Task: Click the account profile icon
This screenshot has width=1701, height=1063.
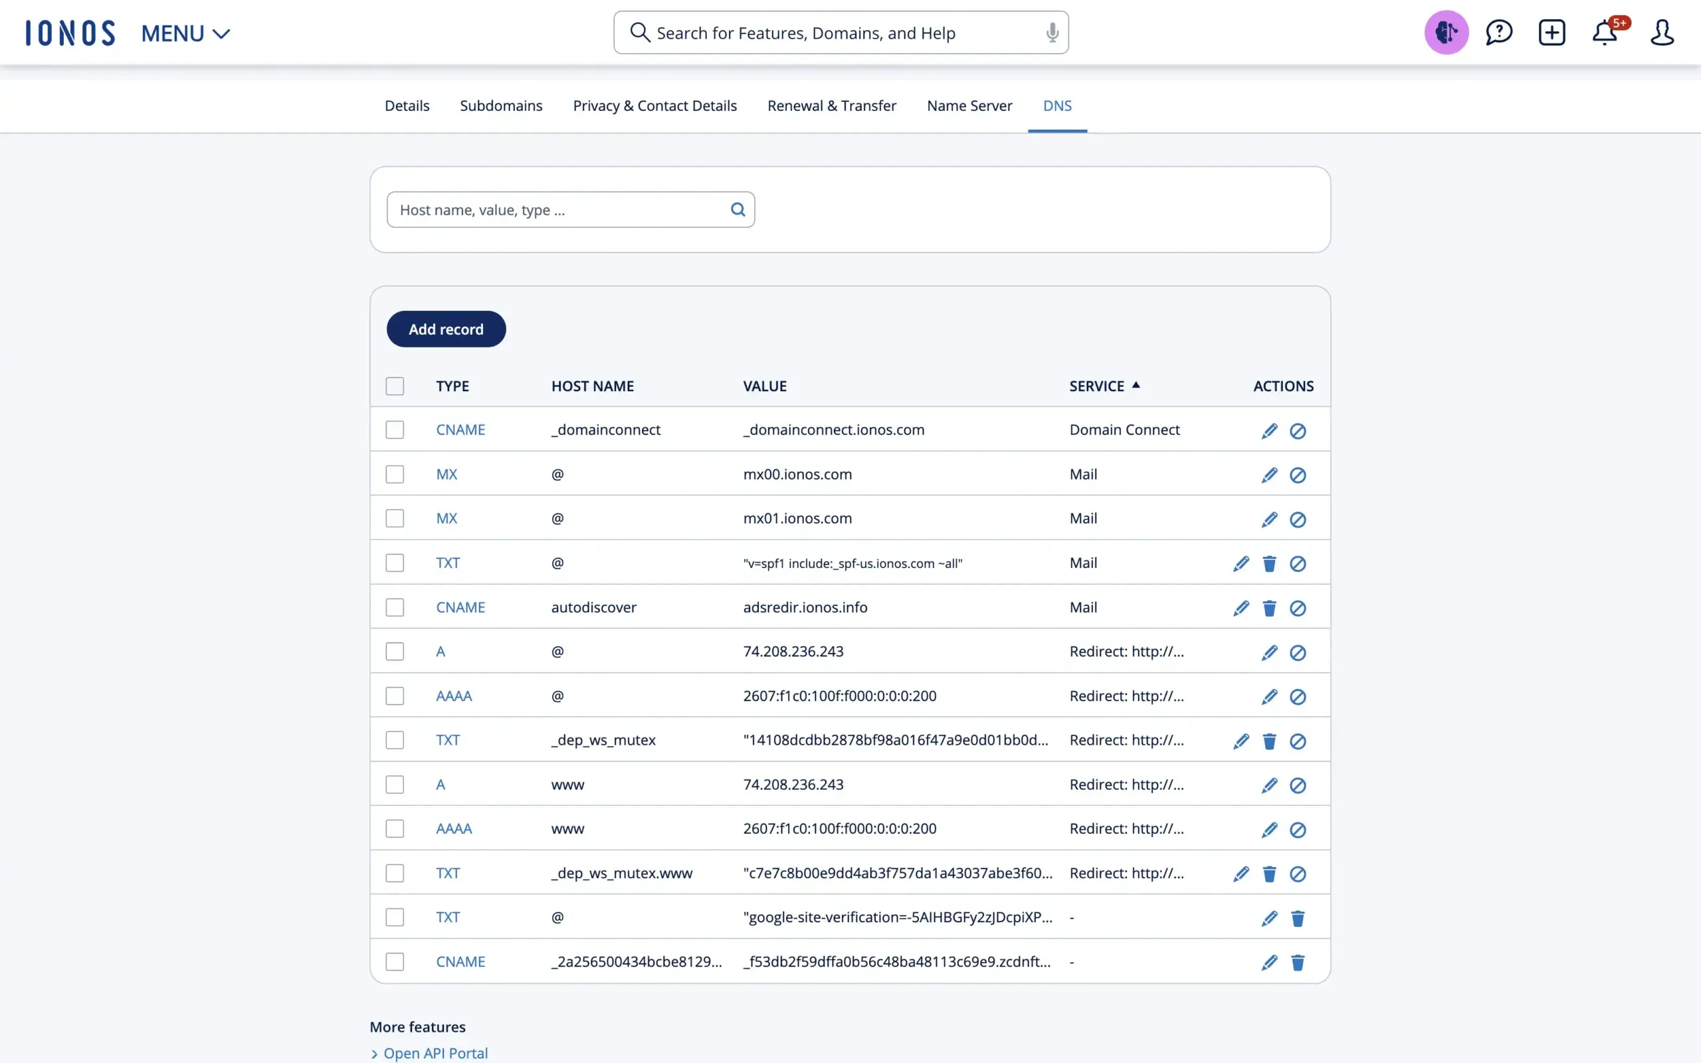Action: [1662, 33]
